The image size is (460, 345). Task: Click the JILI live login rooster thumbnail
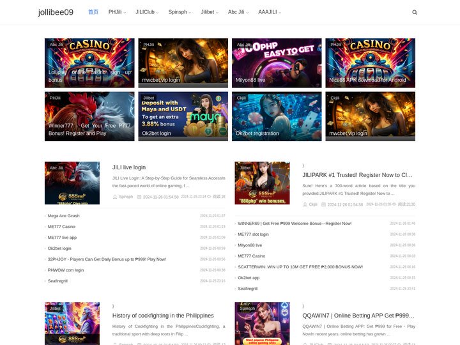(72, 183)
